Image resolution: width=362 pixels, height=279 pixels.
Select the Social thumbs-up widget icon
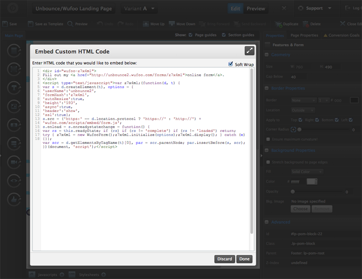point(14,199)
